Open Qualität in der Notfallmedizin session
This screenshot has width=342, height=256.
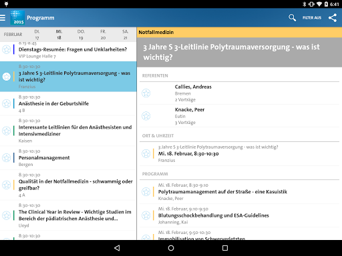click(68, 185)
